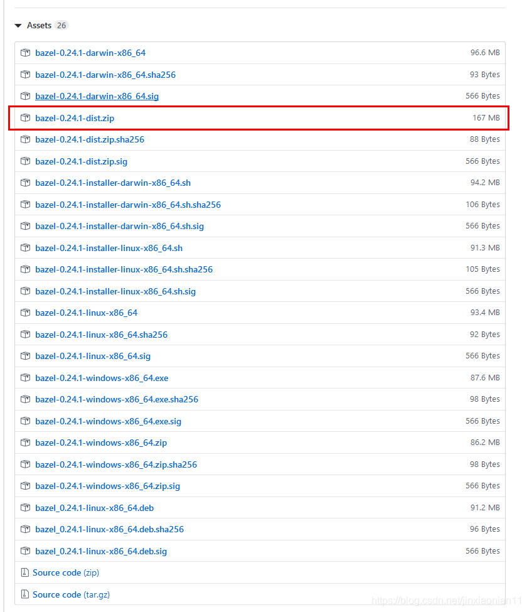
Task: Open bazel-0.24.1-darwin-x86_64.sig link
Action: 97,96
